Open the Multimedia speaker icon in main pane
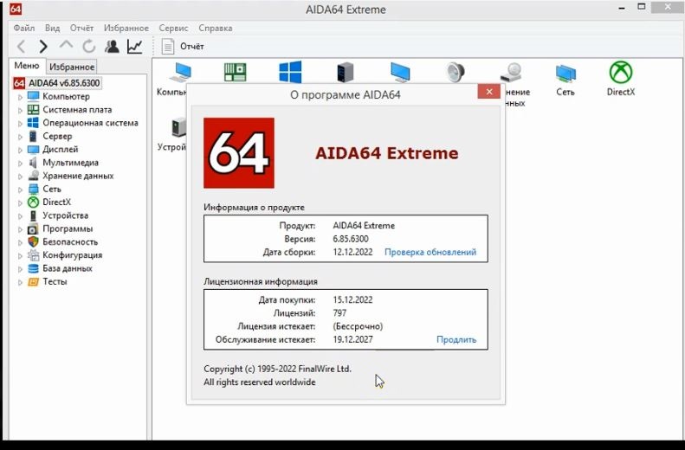 pyautogui.click(x=456, y=72)
